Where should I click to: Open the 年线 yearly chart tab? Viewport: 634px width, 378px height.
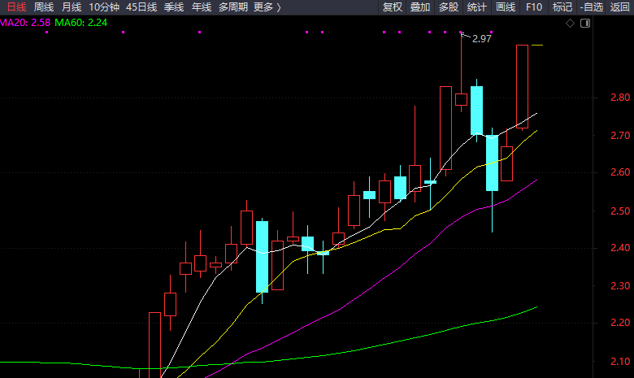pos(202,7)
